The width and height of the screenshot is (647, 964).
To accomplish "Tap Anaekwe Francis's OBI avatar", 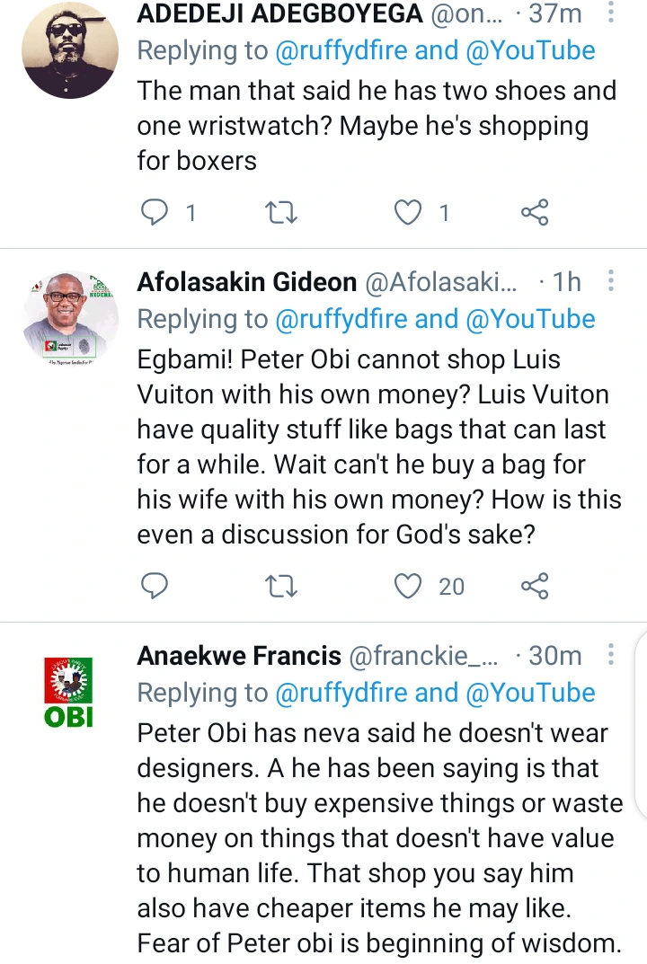I will tap(70, 692).
